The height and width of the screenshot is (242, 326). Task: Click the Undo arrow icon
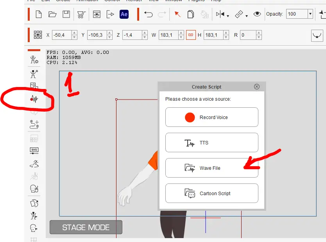tap(149, 14)
